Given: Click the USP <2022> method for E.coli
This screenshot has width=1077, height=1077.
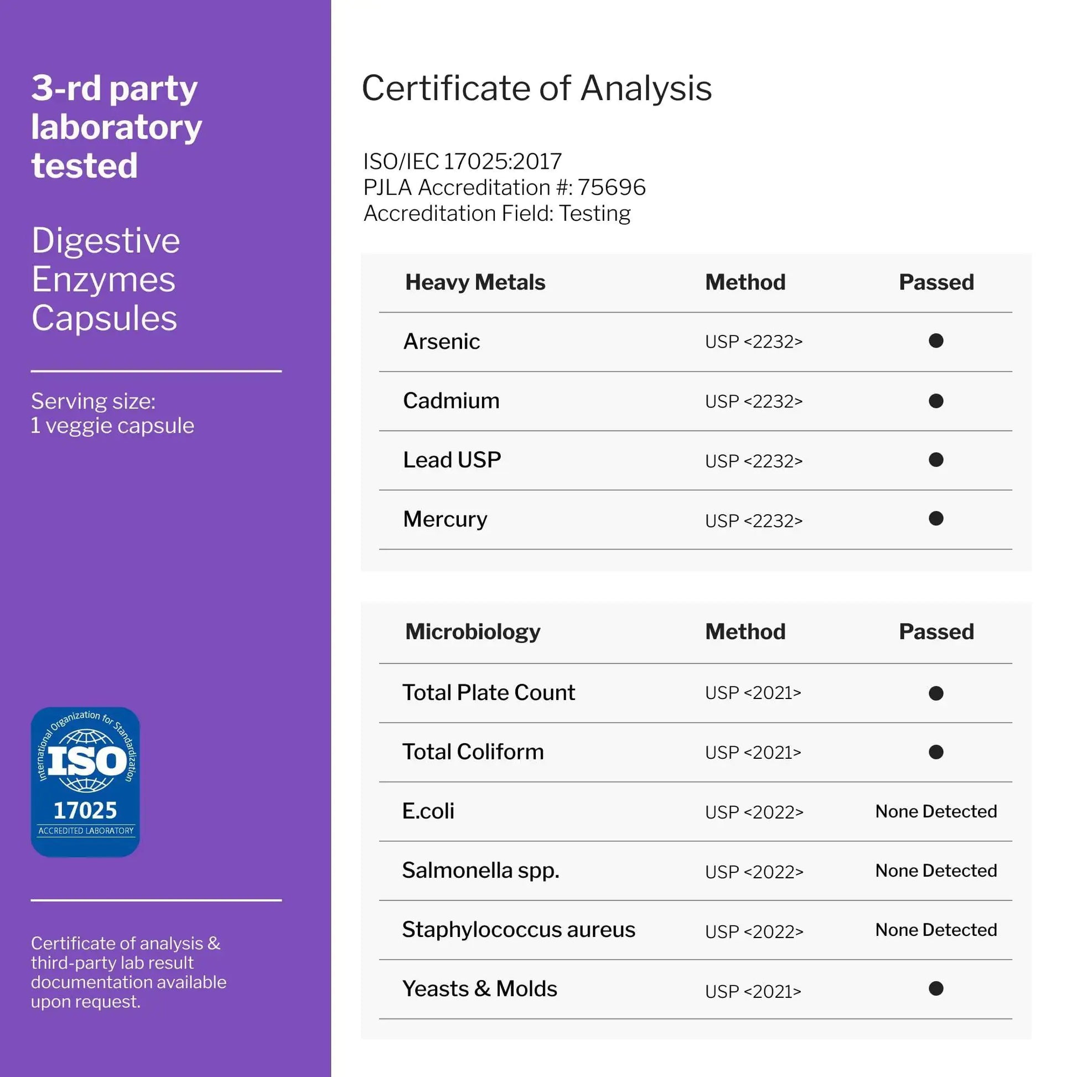Looking at the screenshot, I should tap(754, 812).
